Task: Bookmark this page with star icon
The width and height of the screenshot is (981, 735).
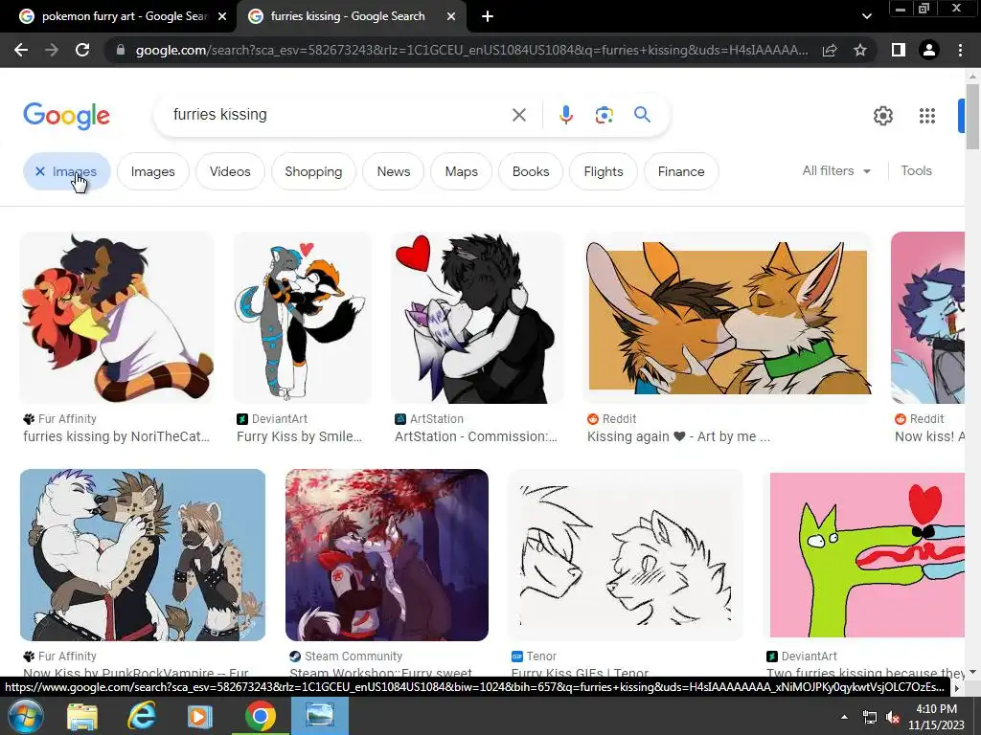Action: tap(860, 50)
